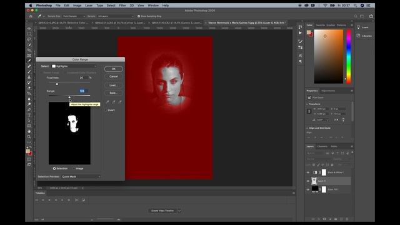Open the share icon at top right
Image resolution: width=400 pixels, height=225 pixels.
(x=371, y=16)
